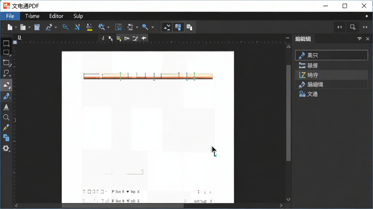Click the stacked lines alignment icon
373x209 pixels.
[130, 27]
